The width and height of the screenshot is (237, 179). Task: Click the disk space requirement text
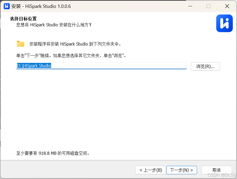click(53, 153)
